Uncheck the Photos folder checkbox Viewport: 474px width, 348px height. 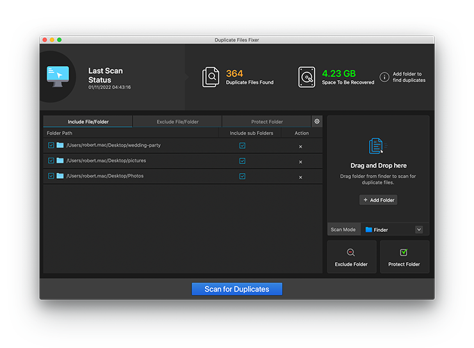51,176
